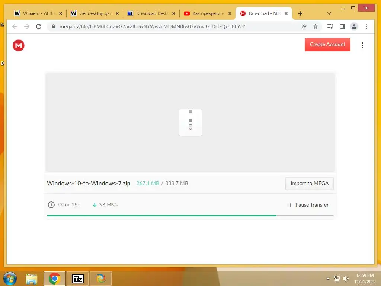This screenshot has width=381, height=286.
Task: Click the 333.7 MB total size
Action: point(177,183)
